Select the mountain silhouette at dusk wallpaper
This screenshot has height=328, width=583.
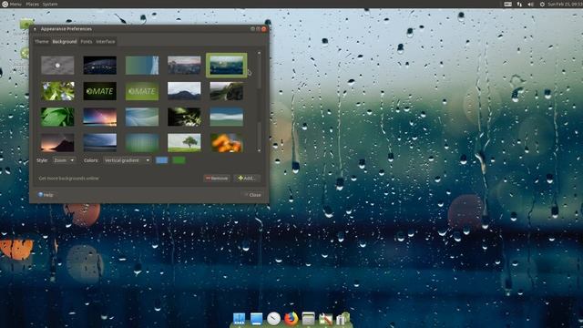pyautogui.click(x=57, y=143)
